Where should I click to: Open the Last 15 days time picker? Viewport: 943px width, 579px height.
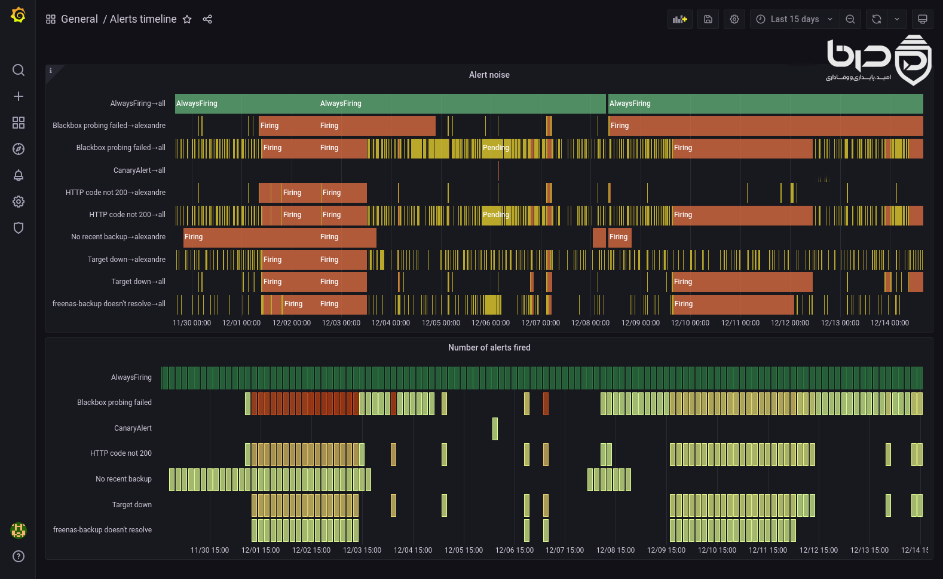pyautogui.click(x=795, y=19)
